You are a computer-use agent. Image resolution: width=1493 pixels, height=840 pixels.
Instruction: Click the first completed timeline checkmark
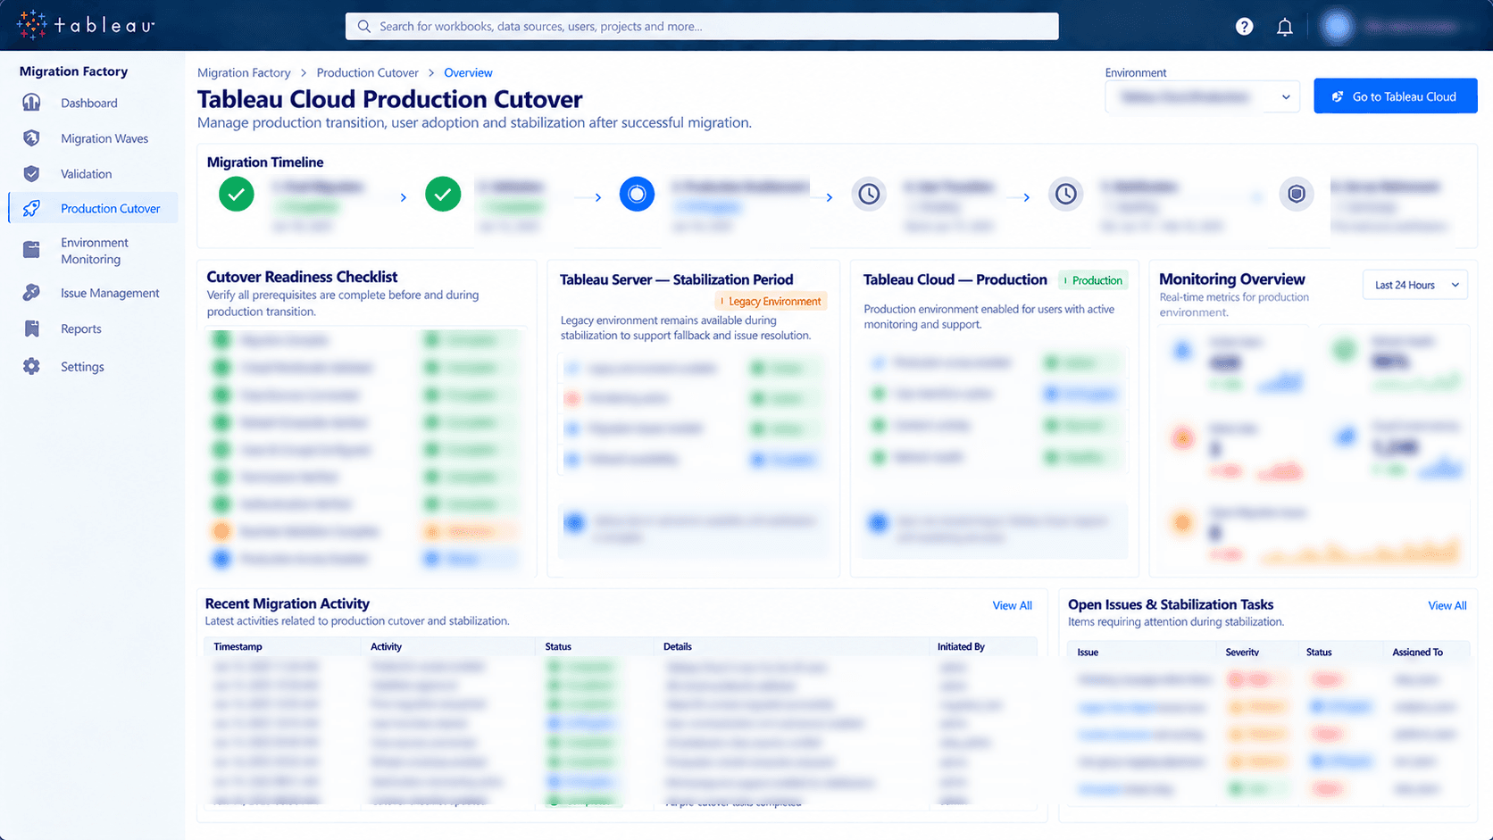[x=237, y=194]
